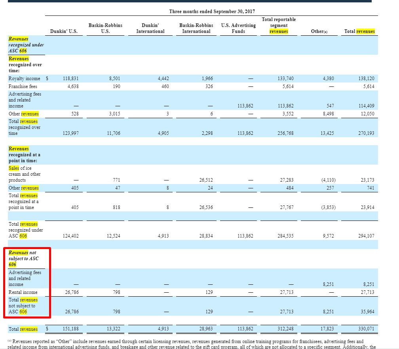Select the other revenues total 12,050

point(367,114)
